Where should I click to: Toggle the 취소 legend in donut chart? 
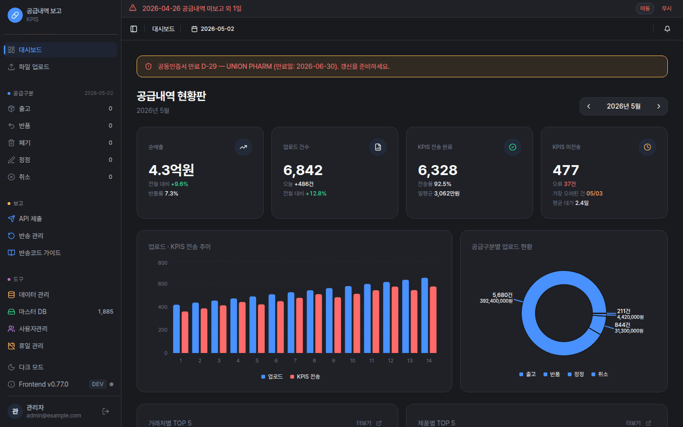point(600,374)
